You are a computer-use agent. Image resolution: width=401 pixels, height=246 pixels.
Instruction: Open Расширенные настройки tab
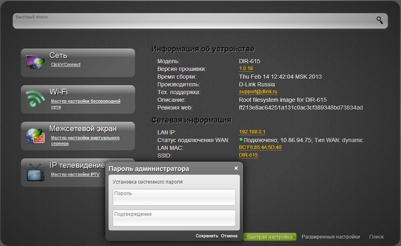[331, 237]
